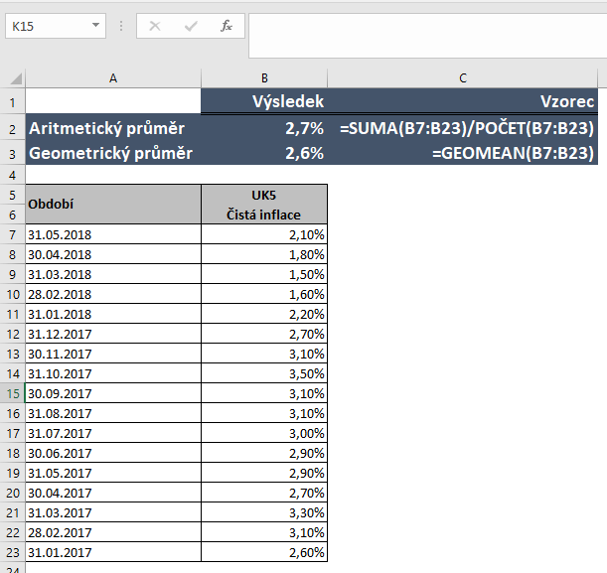The height and width of the screenshot is (573, 607).
Task: Open the Name Box dropdown arrow
Action: (x=96, y=26)
